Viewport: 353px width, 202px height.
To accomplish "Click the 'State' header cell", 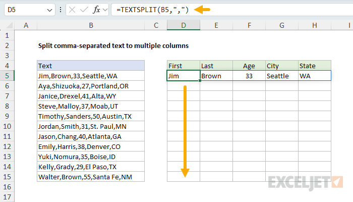I will tap(314, 66).
